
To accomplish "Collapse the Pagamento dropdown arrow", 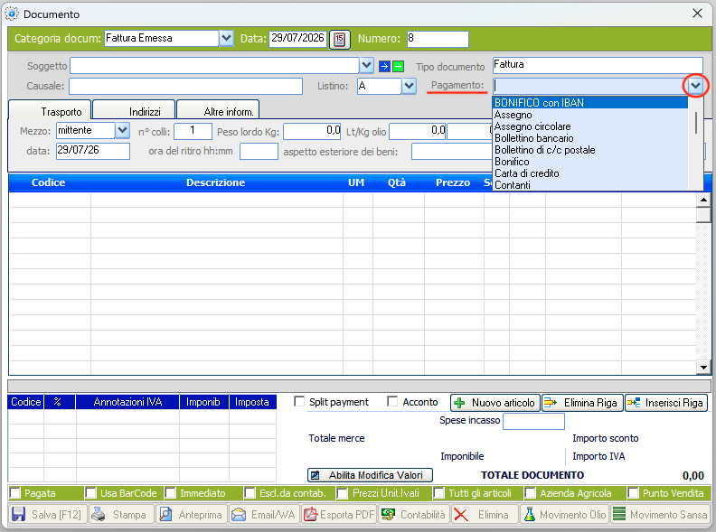I will click(x=695, y=86).
